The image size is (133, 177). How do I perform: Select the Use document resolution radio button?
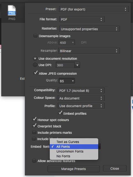tap(35, 58)
